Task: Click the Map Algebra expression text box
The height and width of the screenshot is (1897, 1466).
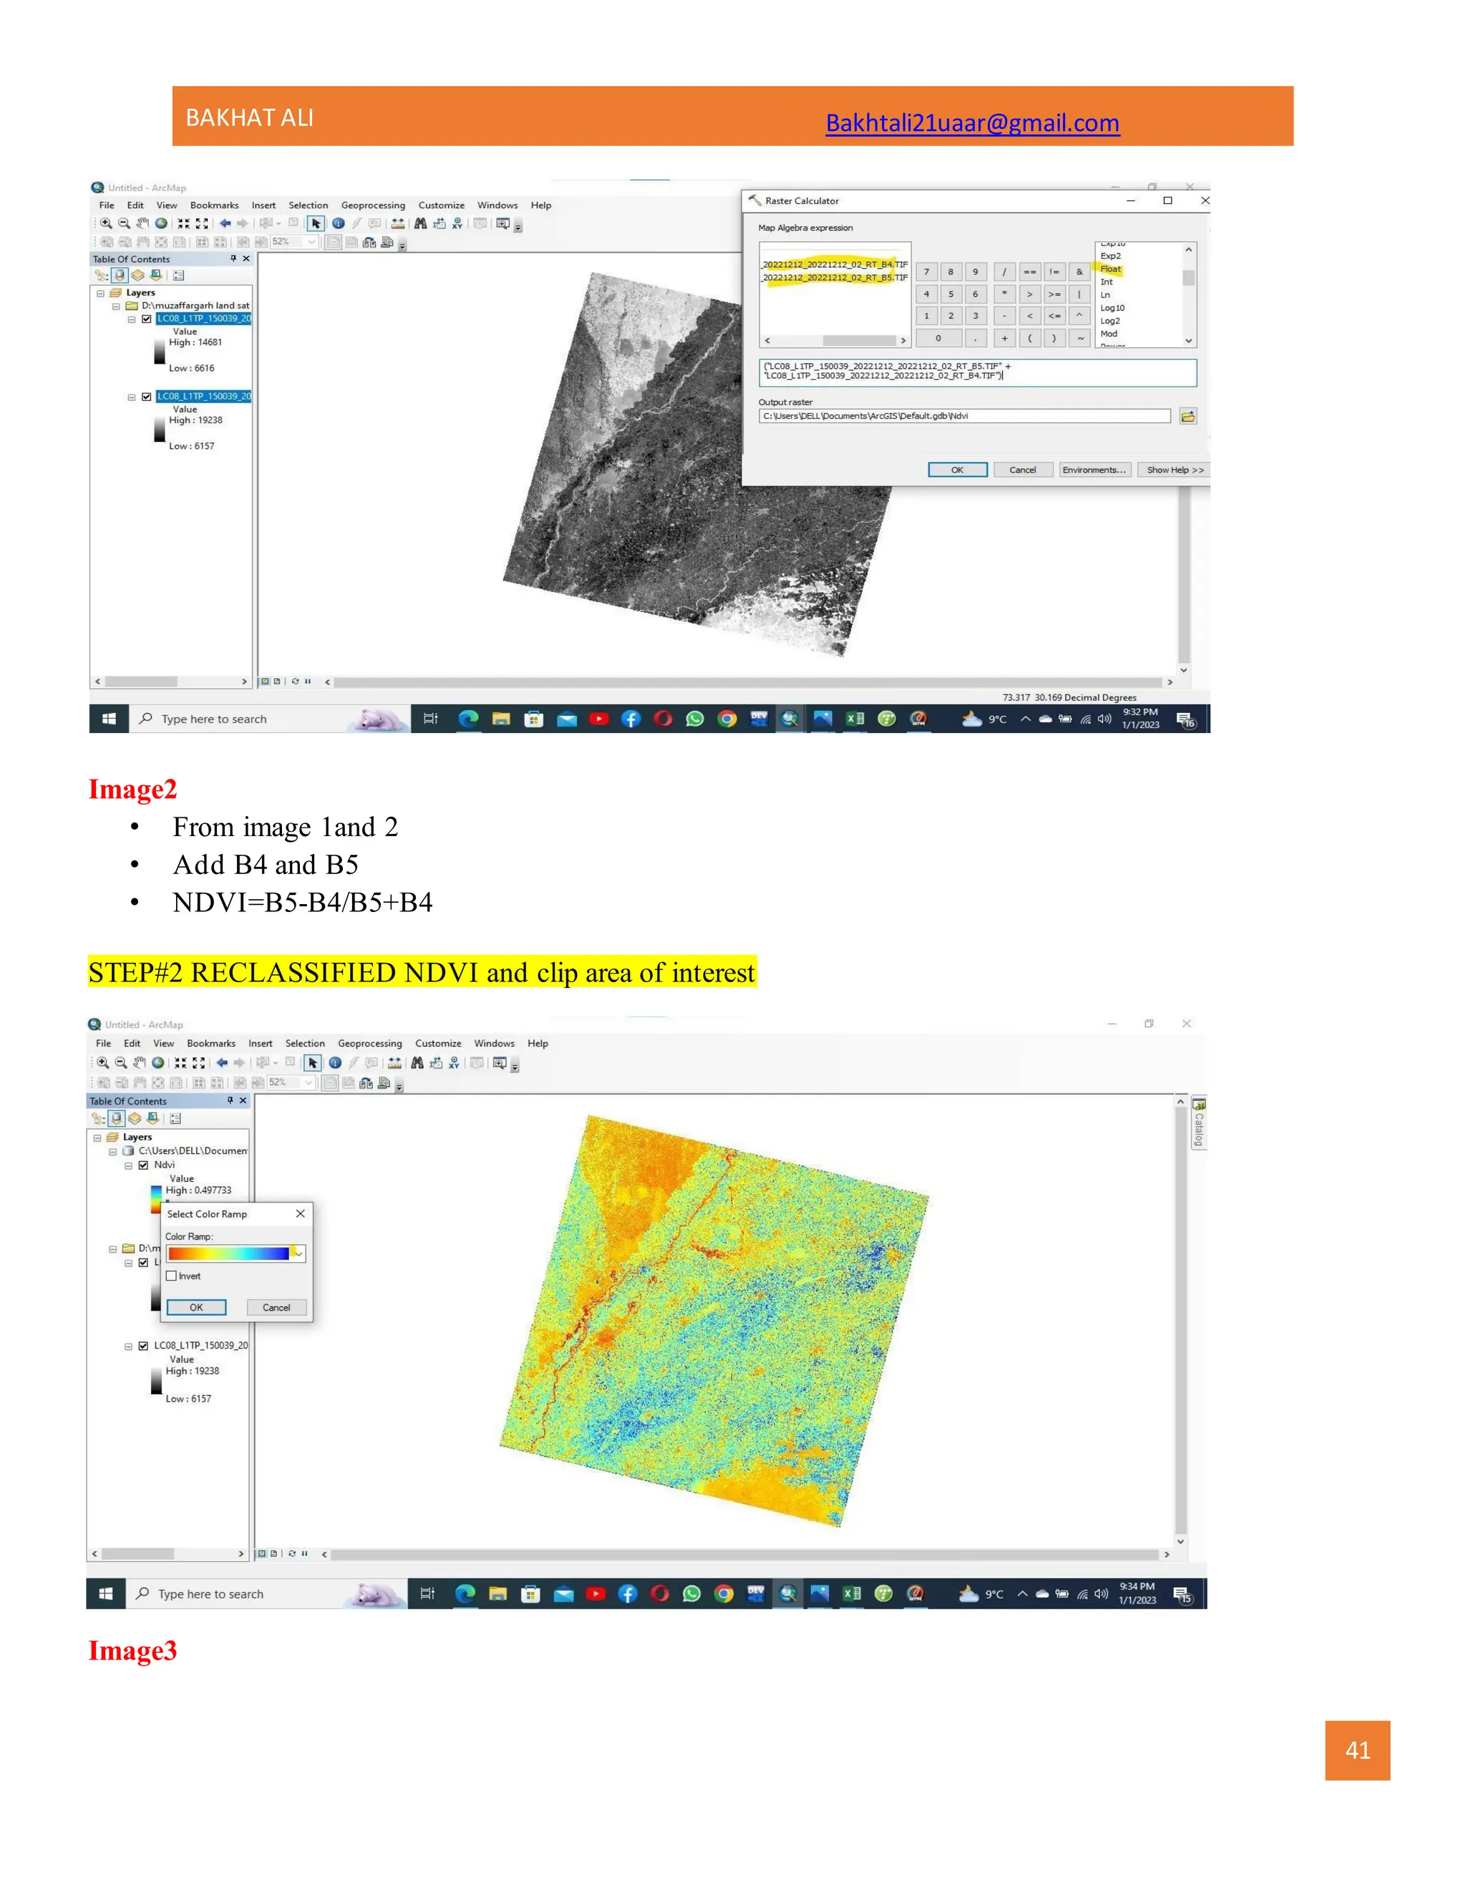Action: point(977,373)
